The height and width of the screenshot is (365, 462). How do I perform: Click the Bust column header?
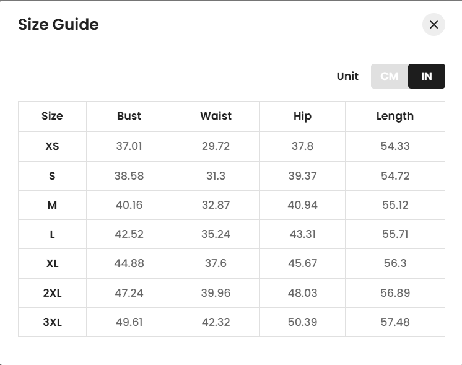click(129, 116)
